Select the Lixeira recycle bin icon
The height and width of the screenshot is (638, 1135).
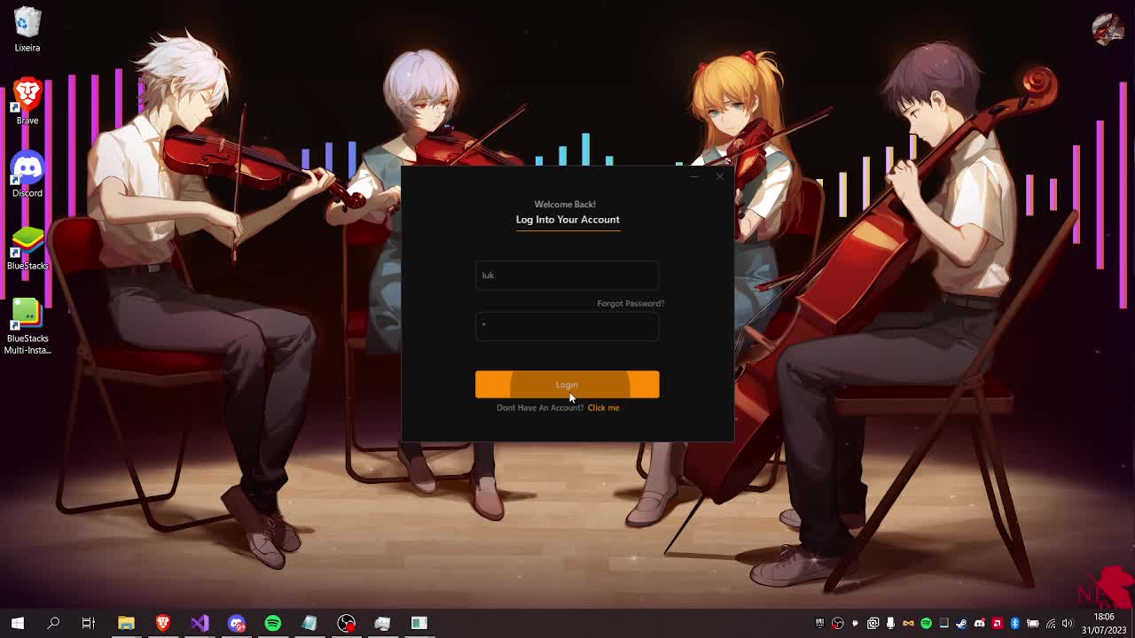tap(27, 28)
